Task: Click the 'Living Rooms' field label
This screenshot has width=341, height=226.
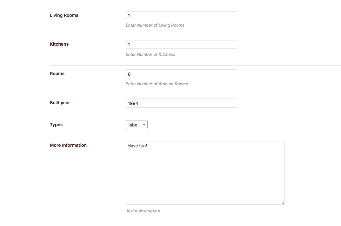Action: pyautogui.click(x=64, y=15)
